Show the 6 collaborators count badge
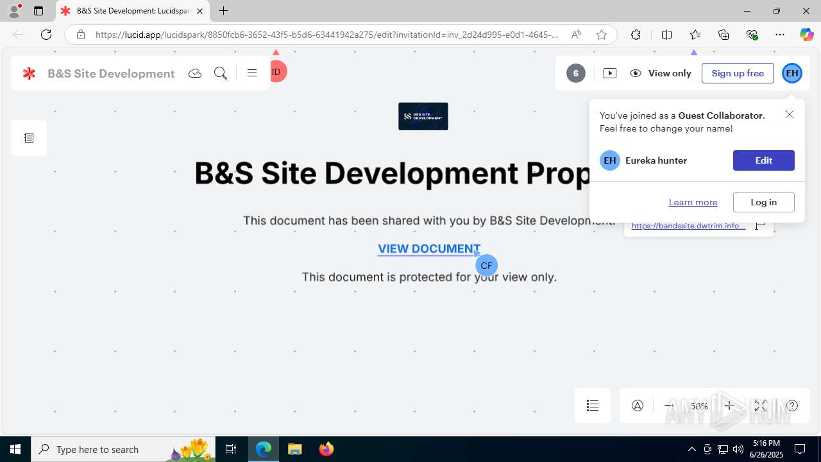This screenshot has height=462, width=821. tap(576, 73)
